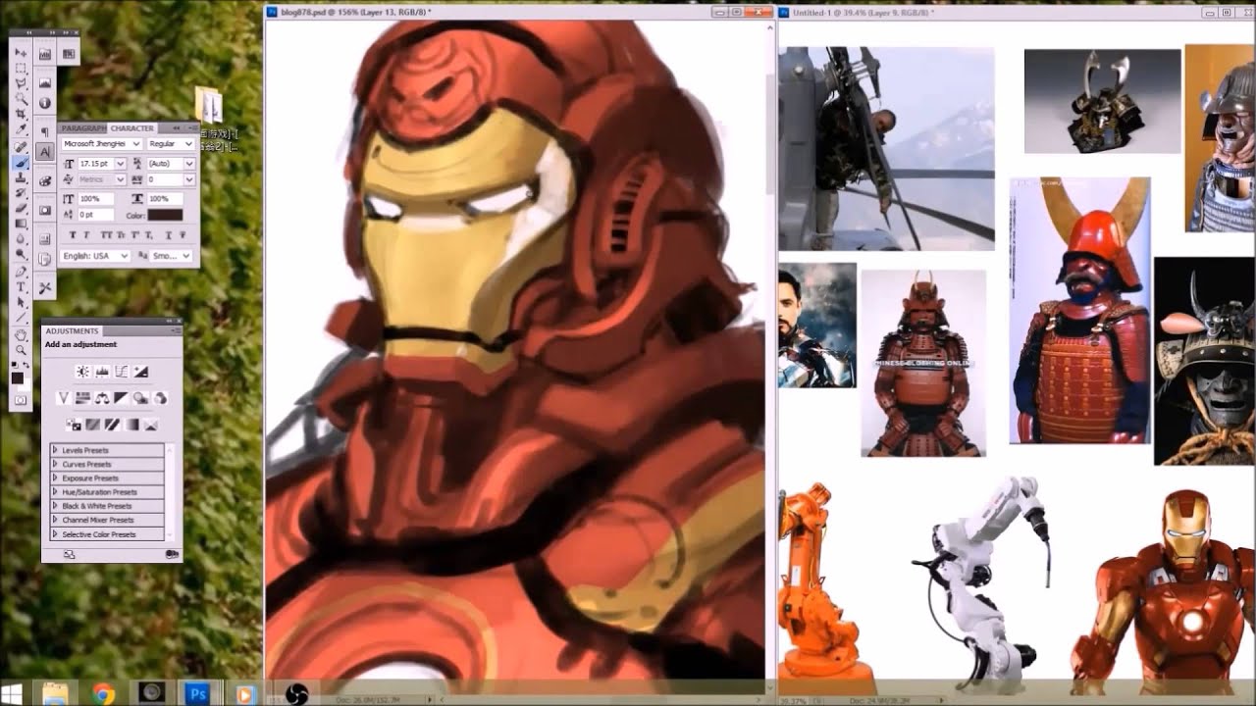
Task: Select the Horizontal Type tool
Action: (x=21, y=285)
